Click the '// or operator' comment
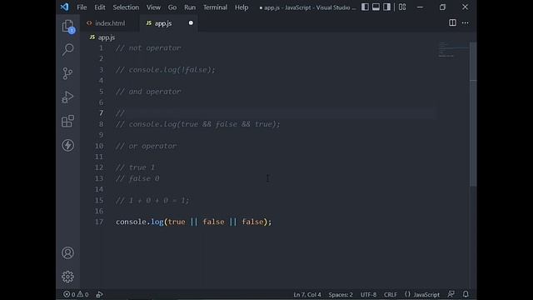Screen dimensions: 533x300 pos(147,146)
